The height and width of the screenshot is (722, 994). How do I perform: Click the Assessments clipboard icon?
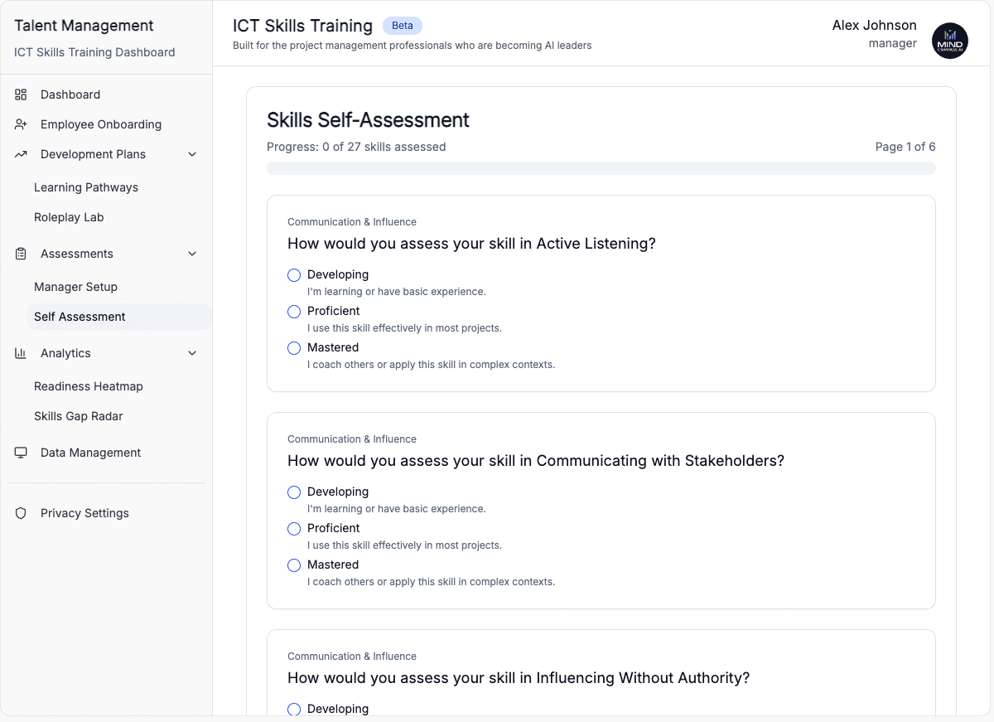21,254
